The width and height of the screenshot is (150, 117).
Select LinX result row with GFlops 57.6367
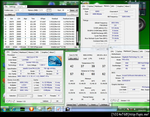tap(40, 22)
